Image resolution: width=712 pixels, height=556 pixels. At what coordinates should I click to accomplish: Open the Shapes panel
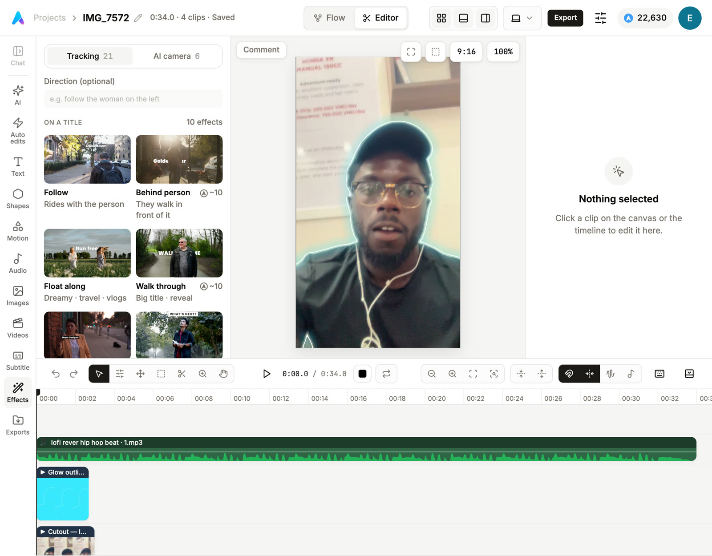point(18,199)
